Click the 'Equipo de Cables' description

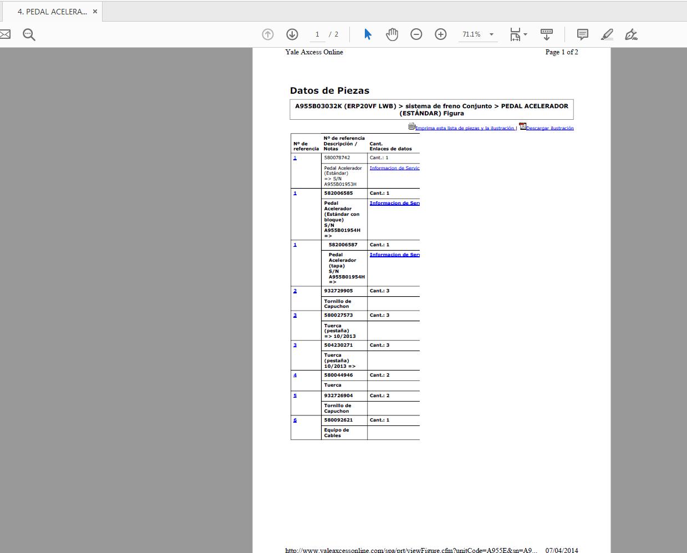[337, 433]
